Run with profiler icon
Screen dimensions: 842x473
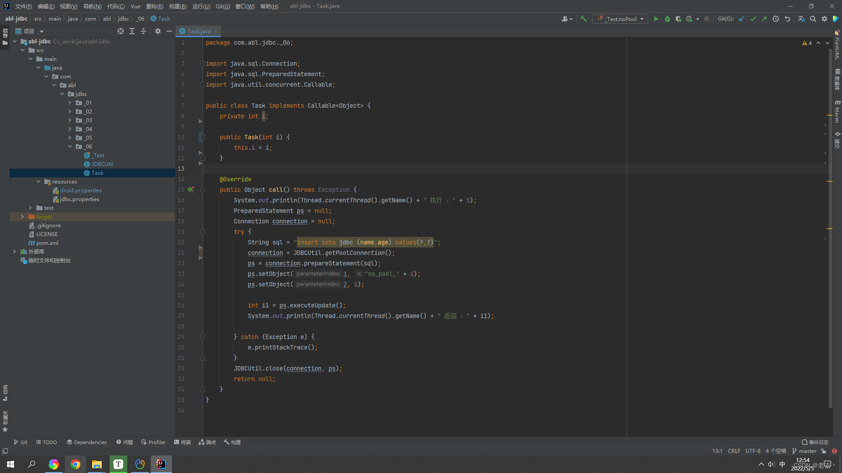[690, 19]
